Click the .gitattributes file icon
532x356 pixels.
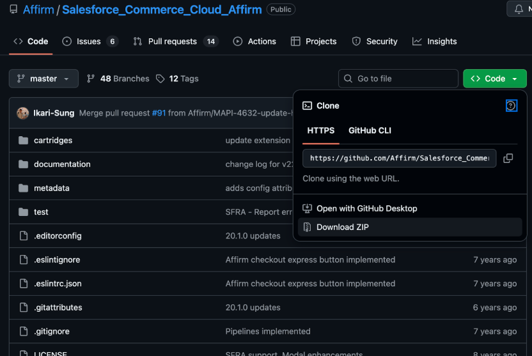(24, 307)
